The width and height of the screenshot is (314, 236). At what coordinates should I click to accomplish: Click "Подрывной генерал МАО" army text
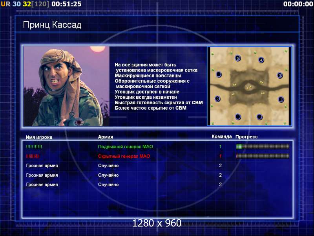pyautogui.click(x=125, y=147)
